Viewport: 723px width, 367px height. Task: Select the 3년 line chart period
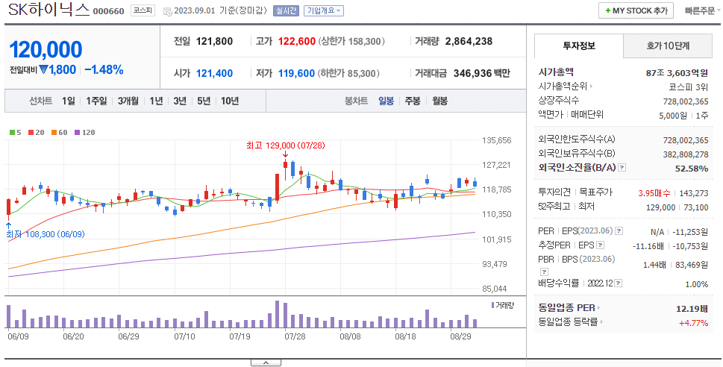180,101
